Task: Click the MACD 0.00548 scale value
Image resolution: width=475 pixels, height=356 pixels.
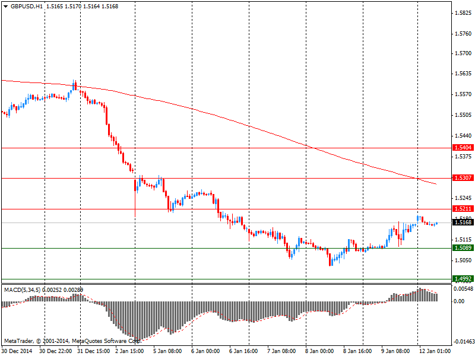Action: point(464,289)
